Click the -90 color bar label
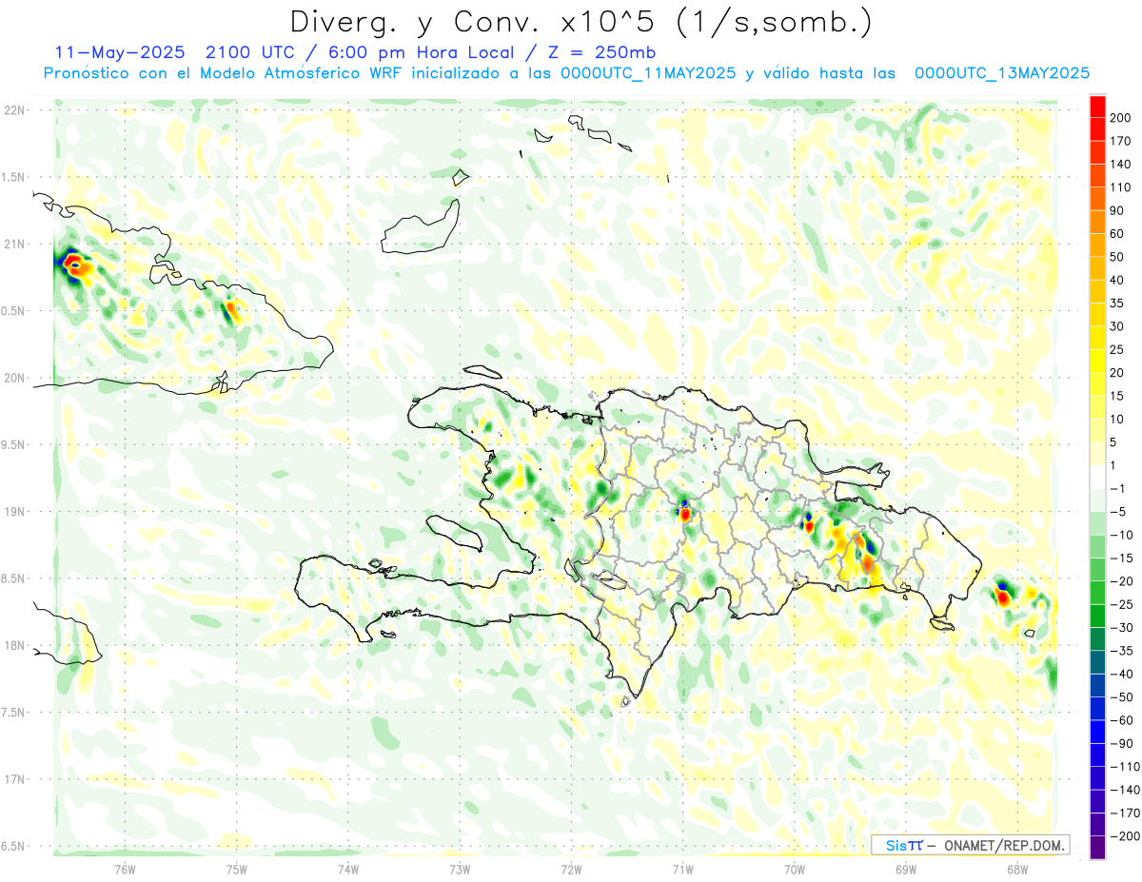Screen dimensions: 1142x882 (1120, 744)
